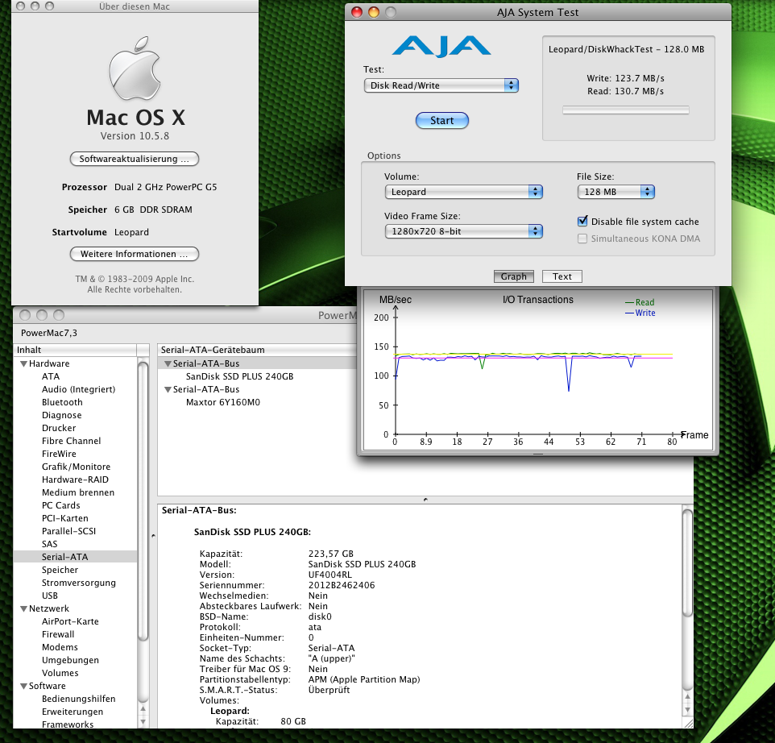Collapse the second Serial-ATA-Bus above Maxtor

(168, 389)
